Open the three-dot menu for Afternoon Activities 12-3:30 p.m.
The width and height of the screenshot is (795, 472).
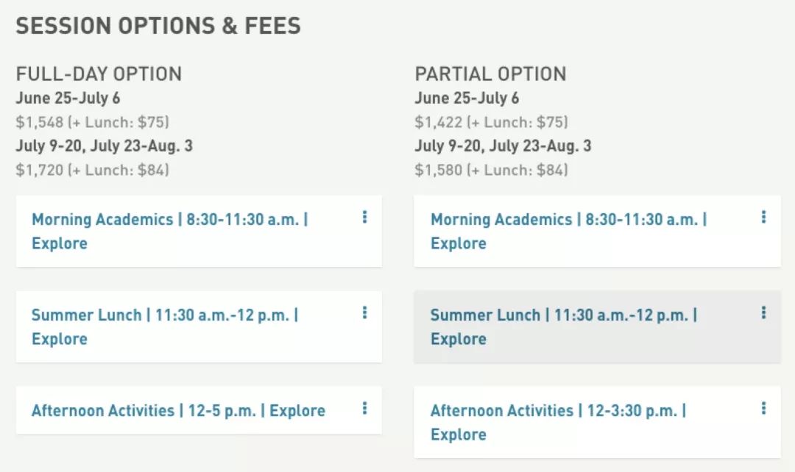(x=763, y=408)
